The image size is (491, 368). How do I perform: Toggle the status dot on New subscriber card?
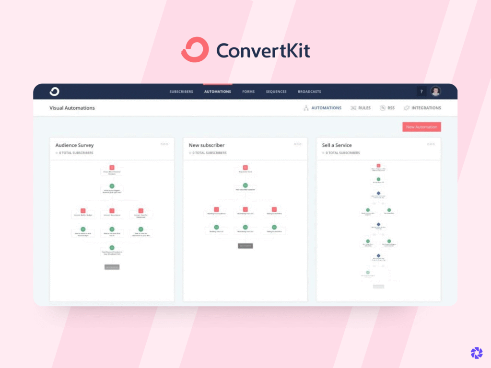point(191,152)
